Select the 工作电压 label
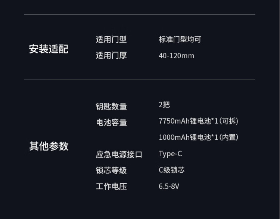280x219 pixels. coord(111,186)
